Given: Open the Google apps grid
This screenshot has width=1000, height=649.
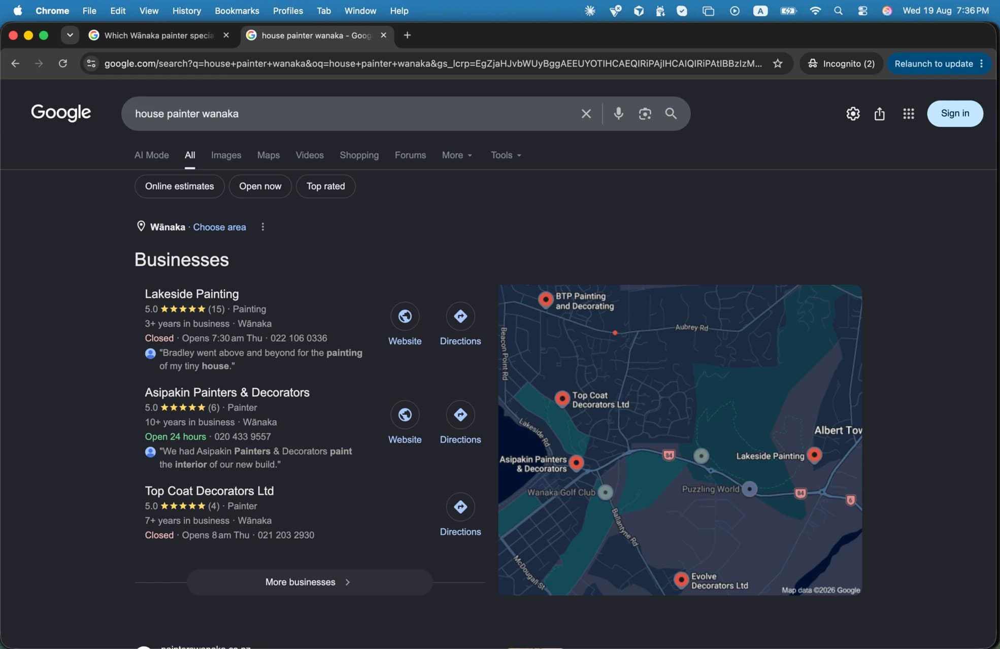Looking at the screenshot, I should coord(909,114).
